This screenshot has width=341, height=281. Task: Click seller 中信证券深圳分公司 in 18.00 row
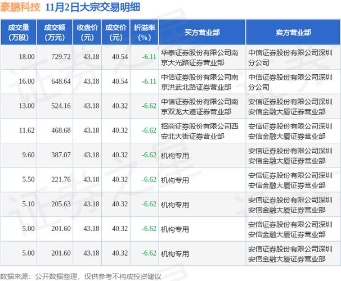(x=290, y=58)
